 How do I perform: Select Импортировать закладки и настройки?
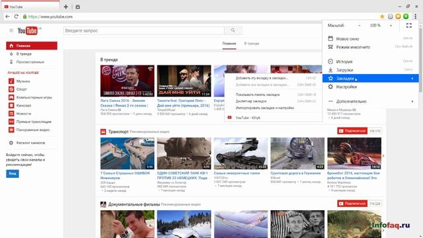(x=273, y=108)
